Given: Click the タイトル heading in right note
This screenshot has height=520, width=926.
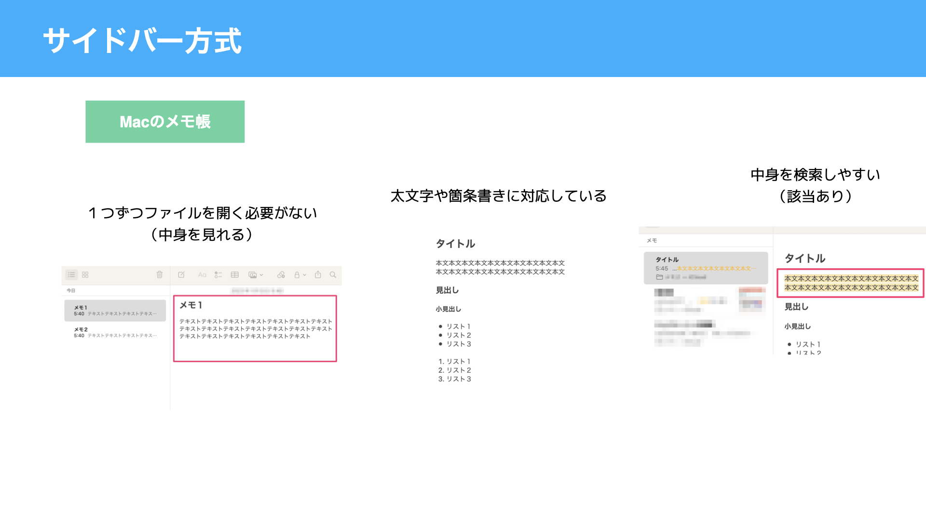Looking at the screenshot, I should [805, 259].
